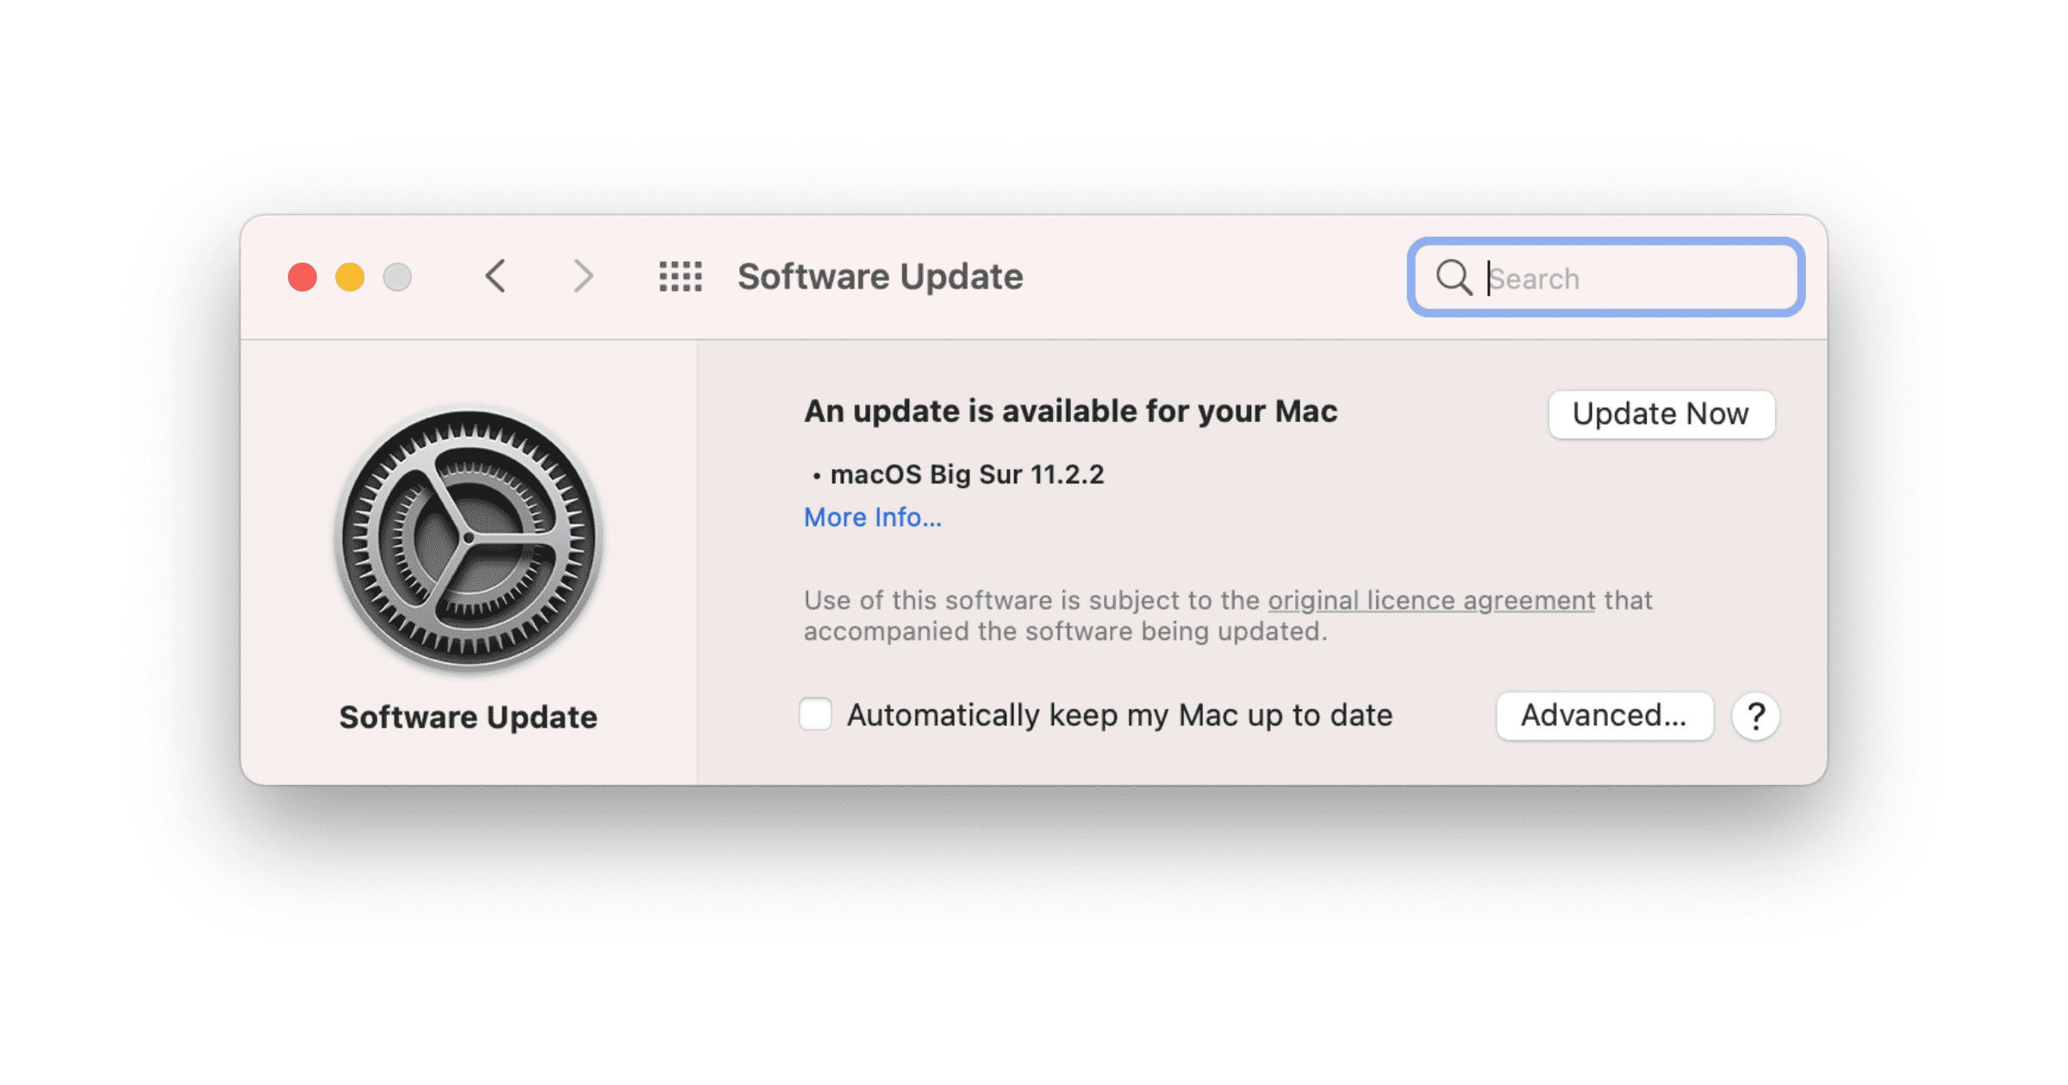Enable automatic Mac updates checkbox
Image resolution: width=2068 pixels, height=1085 pixels.
coord(815,715)
